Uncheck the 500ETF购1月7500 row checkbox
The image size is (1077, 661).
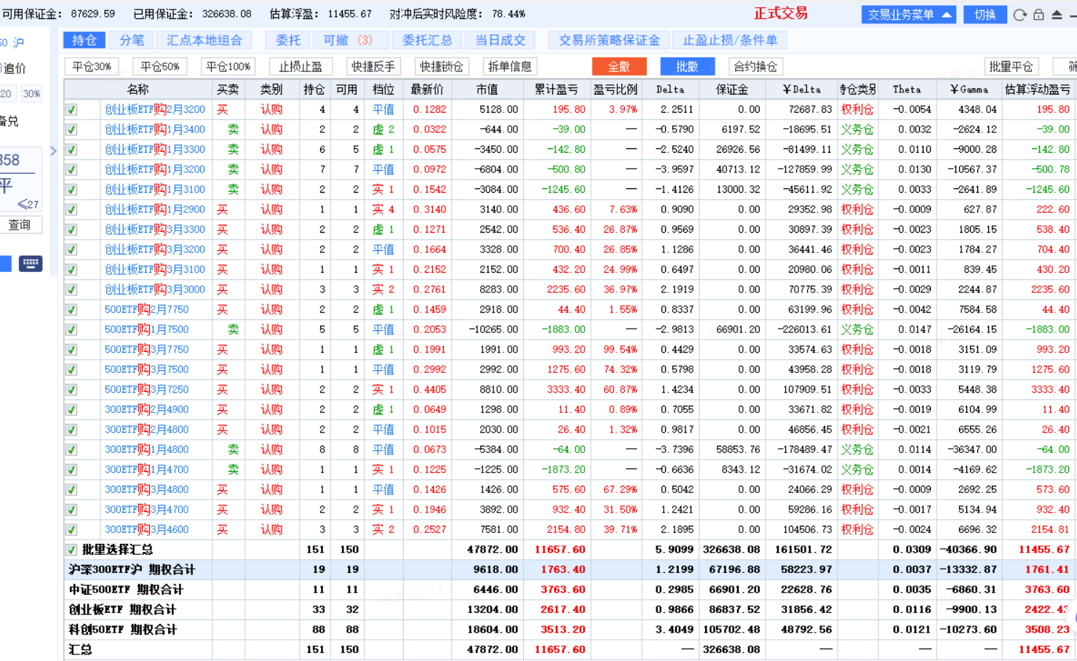[x=71, y=330]
